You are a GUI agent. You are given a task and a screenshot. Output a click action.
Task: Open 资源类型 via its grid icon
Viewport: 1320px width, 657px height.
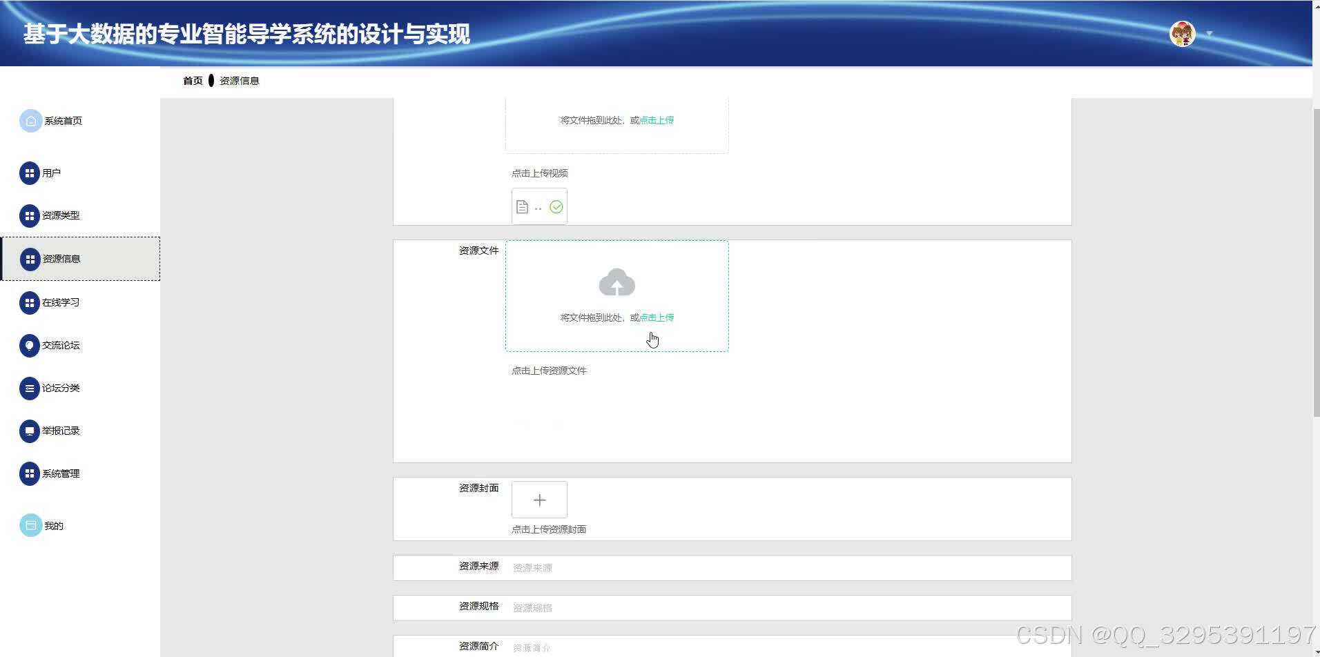pyautogui.click(x=30, y=215)
